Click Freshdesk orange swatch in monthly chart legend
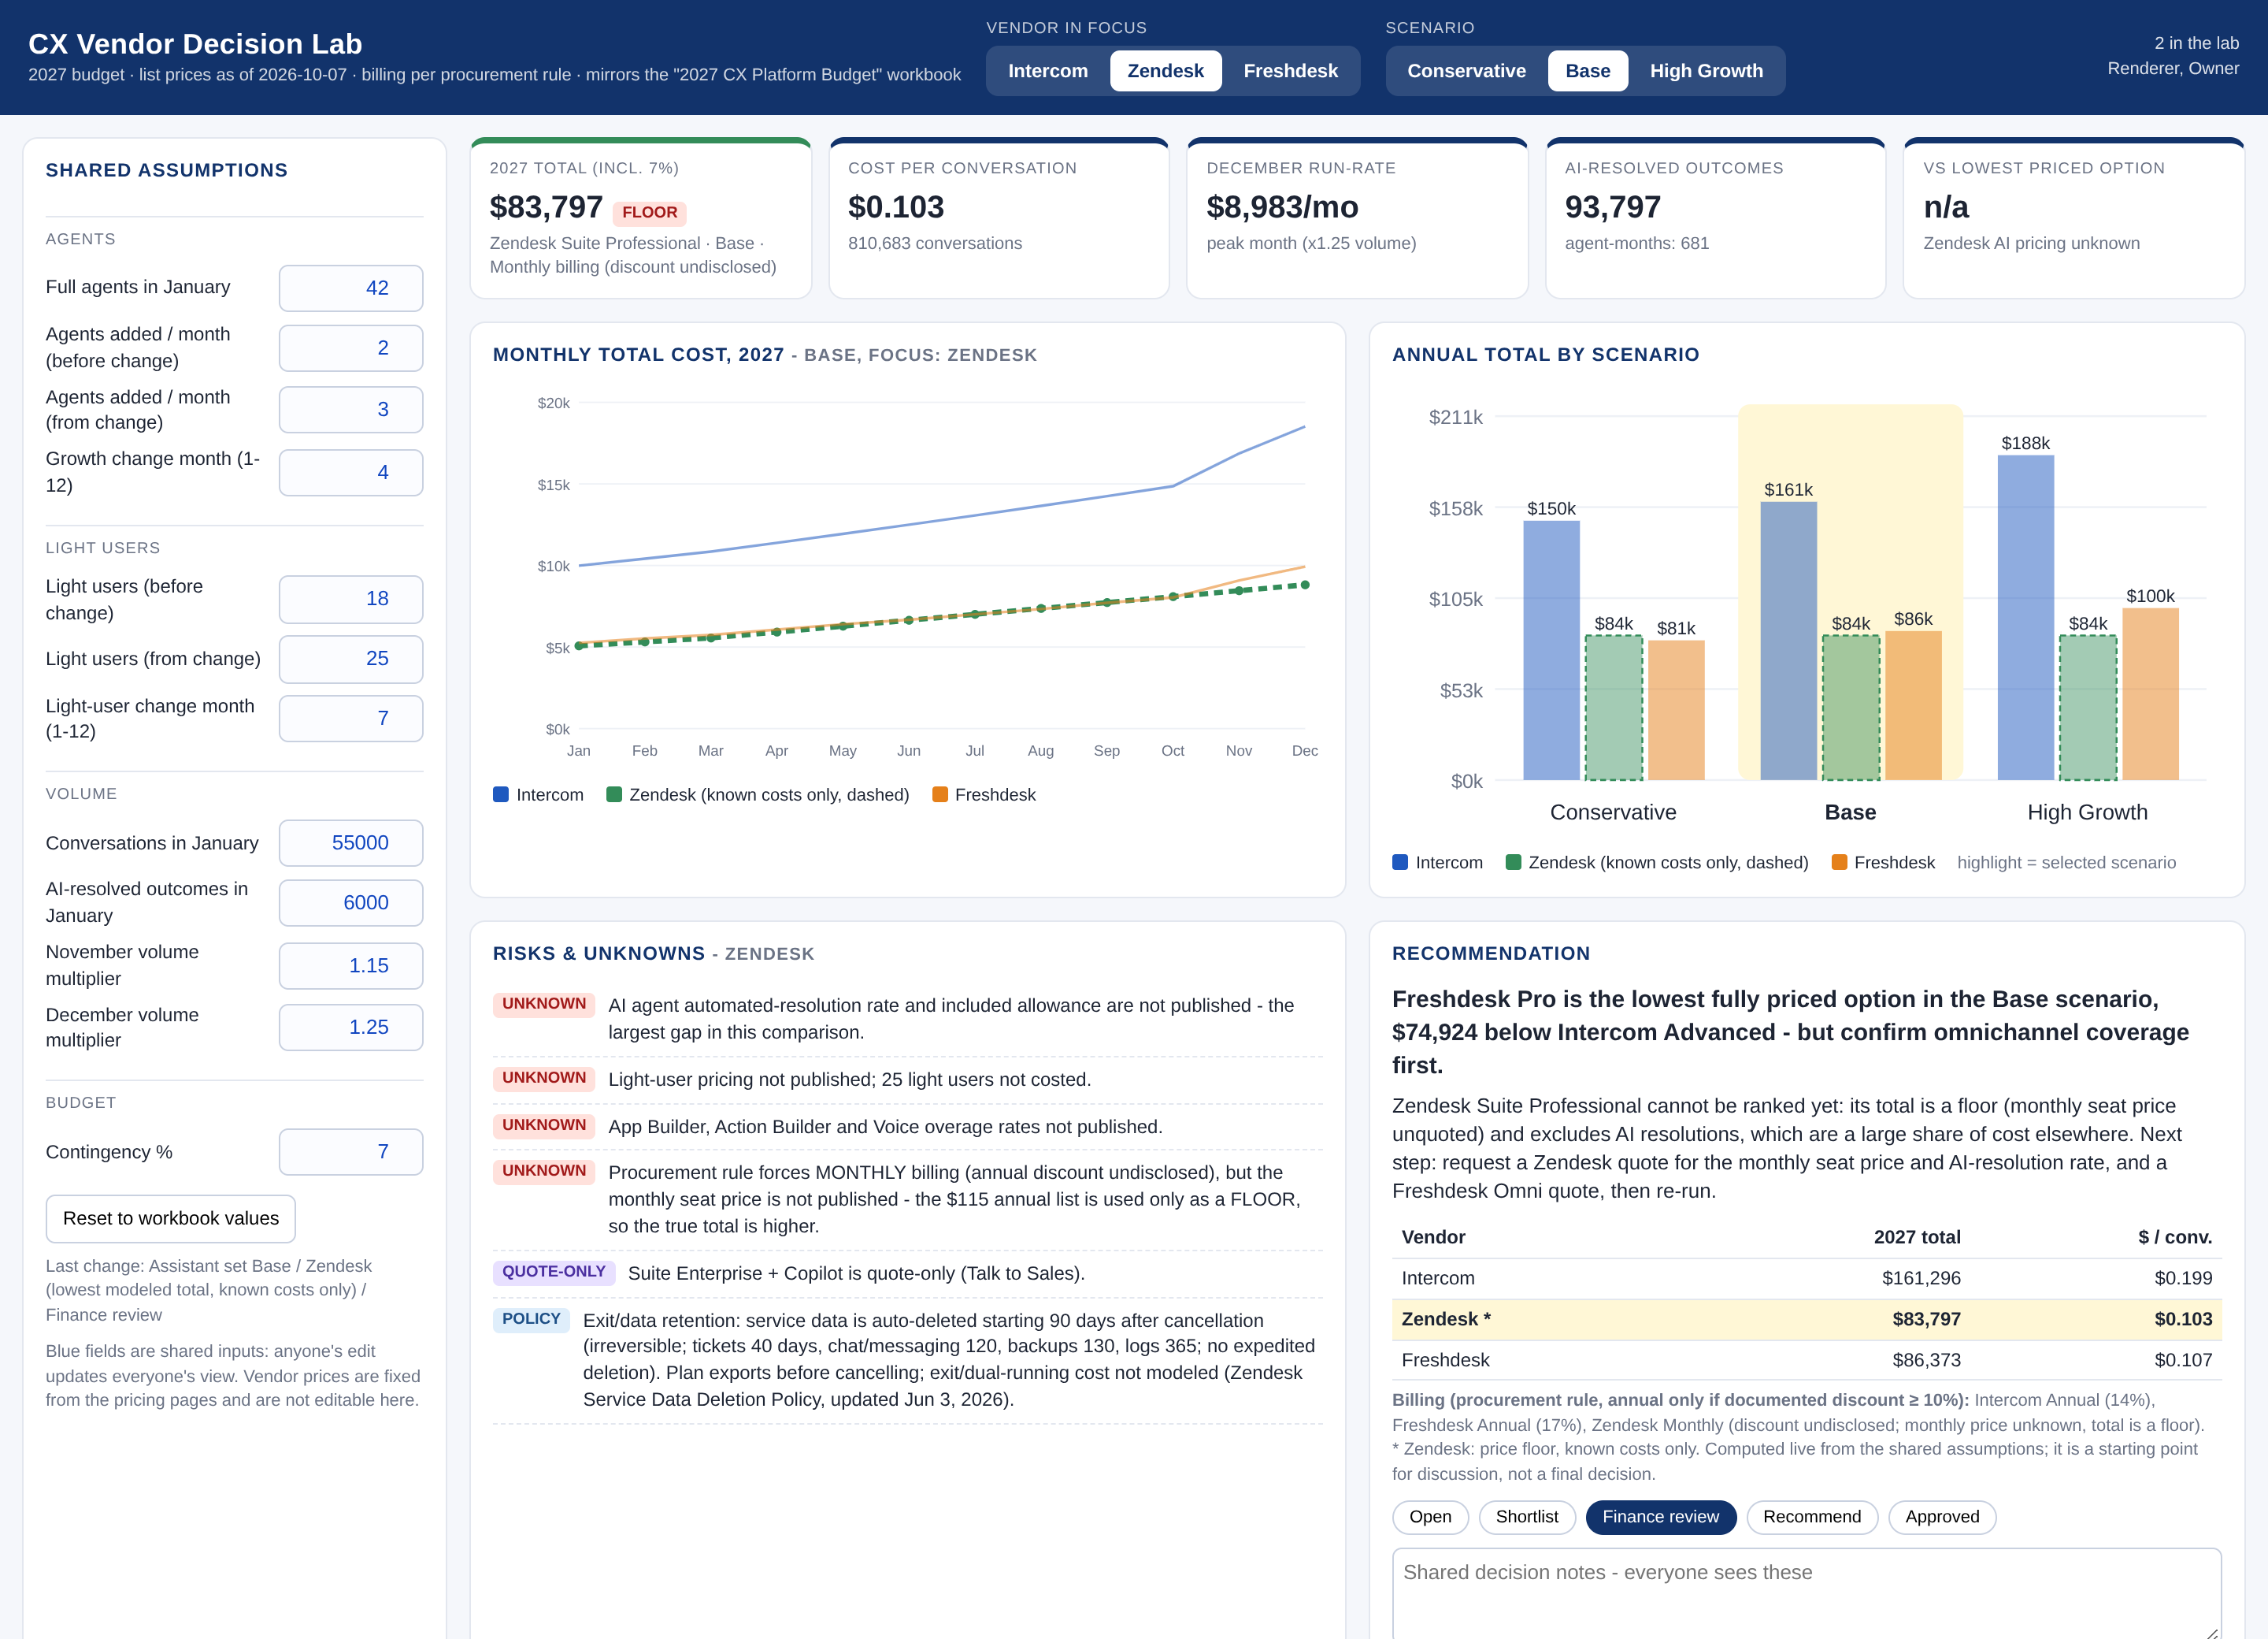 pos(940,794)
